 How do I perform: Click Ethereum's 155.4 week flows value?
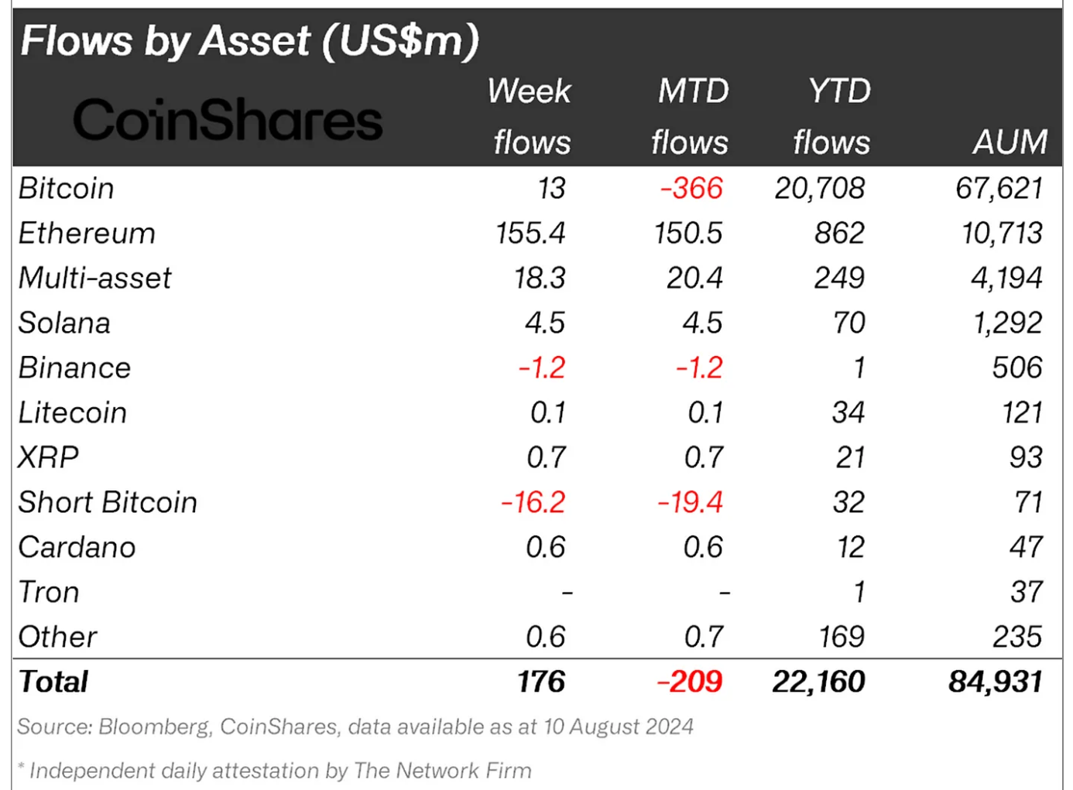click(531, 234)
